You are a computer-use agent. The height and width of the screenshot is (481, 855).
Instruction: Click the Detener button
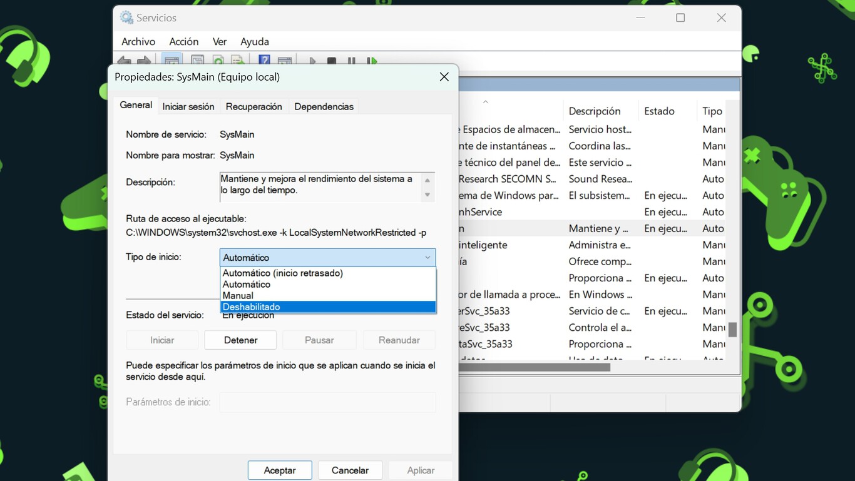coord(240,340)
